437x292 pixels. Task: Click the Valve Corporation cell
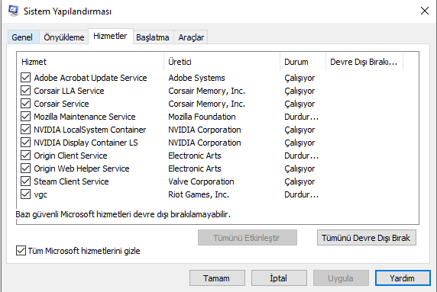(201, 181)
